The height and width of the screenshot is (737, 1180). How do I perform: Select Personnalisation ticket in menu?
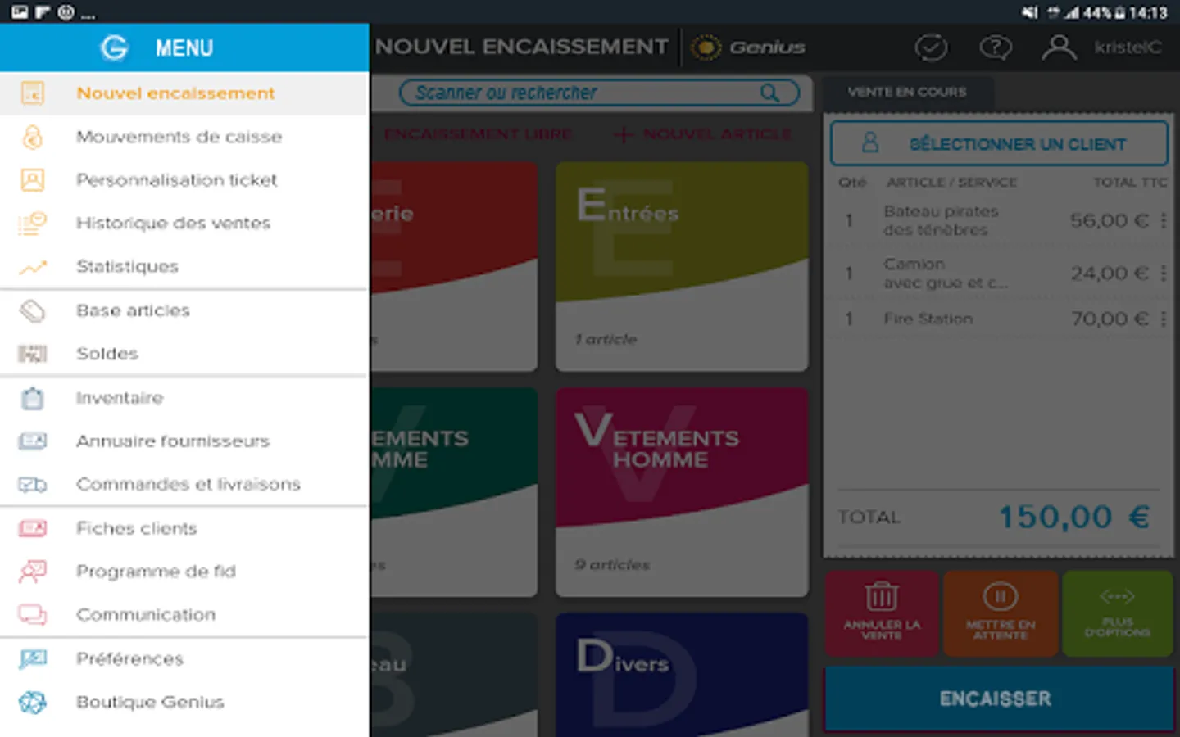184,180
